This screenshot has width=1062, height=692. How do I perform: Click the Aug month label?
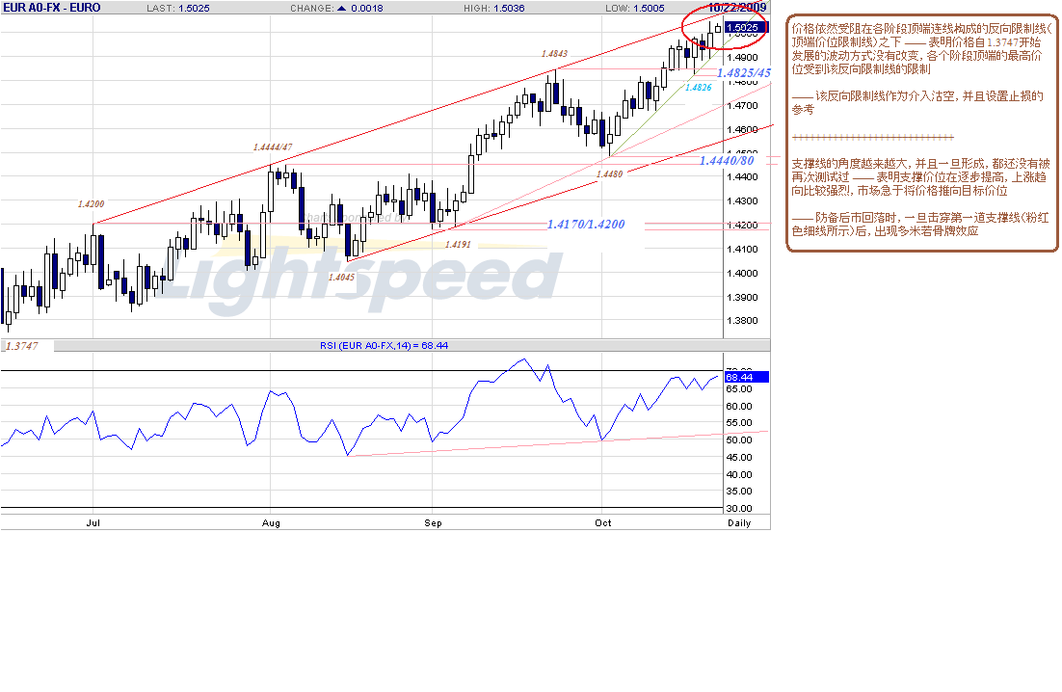[271, 522]
